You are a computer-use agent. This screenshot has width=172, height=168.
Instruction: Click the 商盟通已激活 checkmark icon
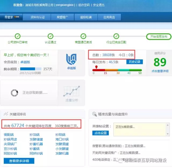(x=83, y=36)
